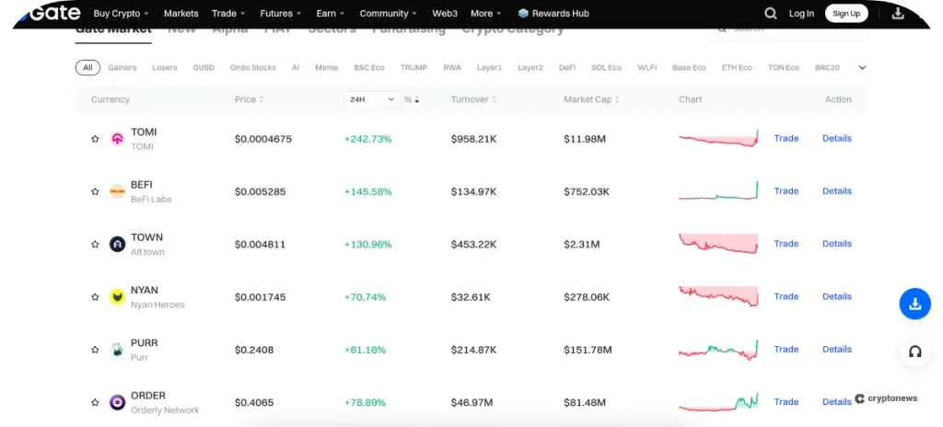Screen dimensions: 943x427
Task: Click Trade for ORDER
Action: [x=786, y=402]
